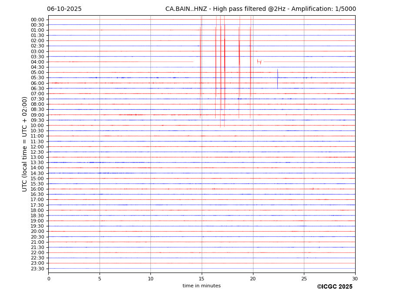Select the 09:00 row time label
The image size is (403, 303).
(x=37, y=115)
